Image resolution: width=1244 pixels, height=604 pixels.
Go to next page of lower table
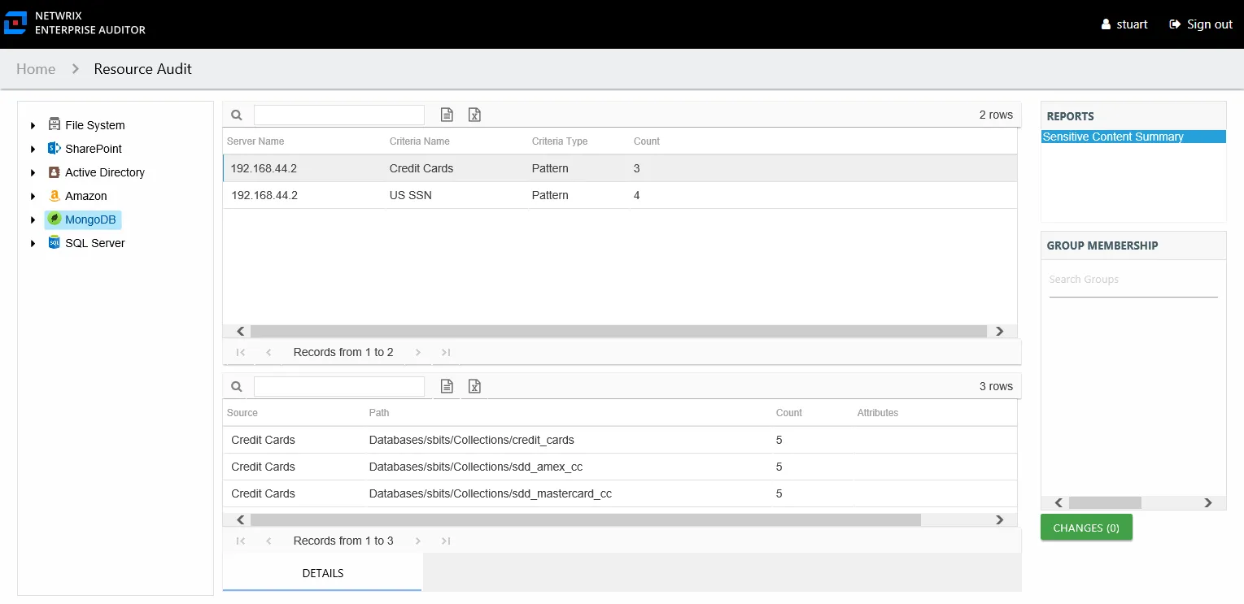pos(418,541)
